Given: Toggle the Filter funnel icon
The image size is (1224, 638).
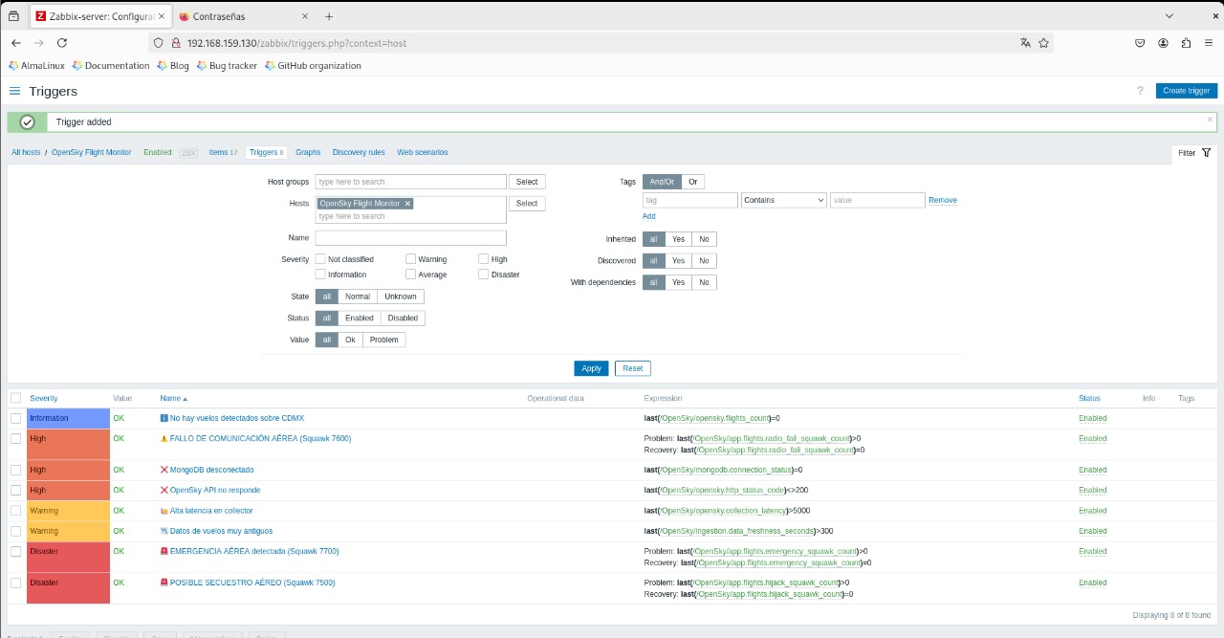Looking at the screenshot, I should [x=1207, y=153].
